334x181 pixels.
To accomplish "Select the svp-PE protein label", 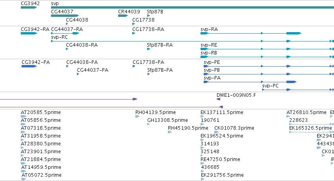I will click(x=212, y=62).
